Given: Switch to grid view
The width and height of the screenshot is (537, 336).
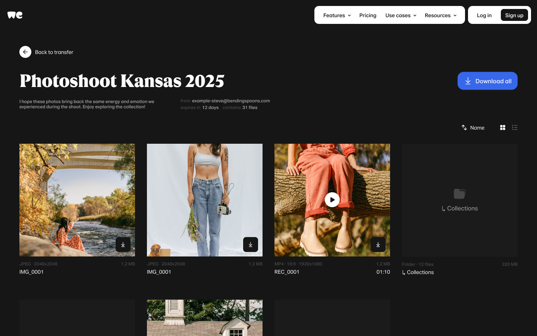Looking at the screenshot, I should (503, 128).
